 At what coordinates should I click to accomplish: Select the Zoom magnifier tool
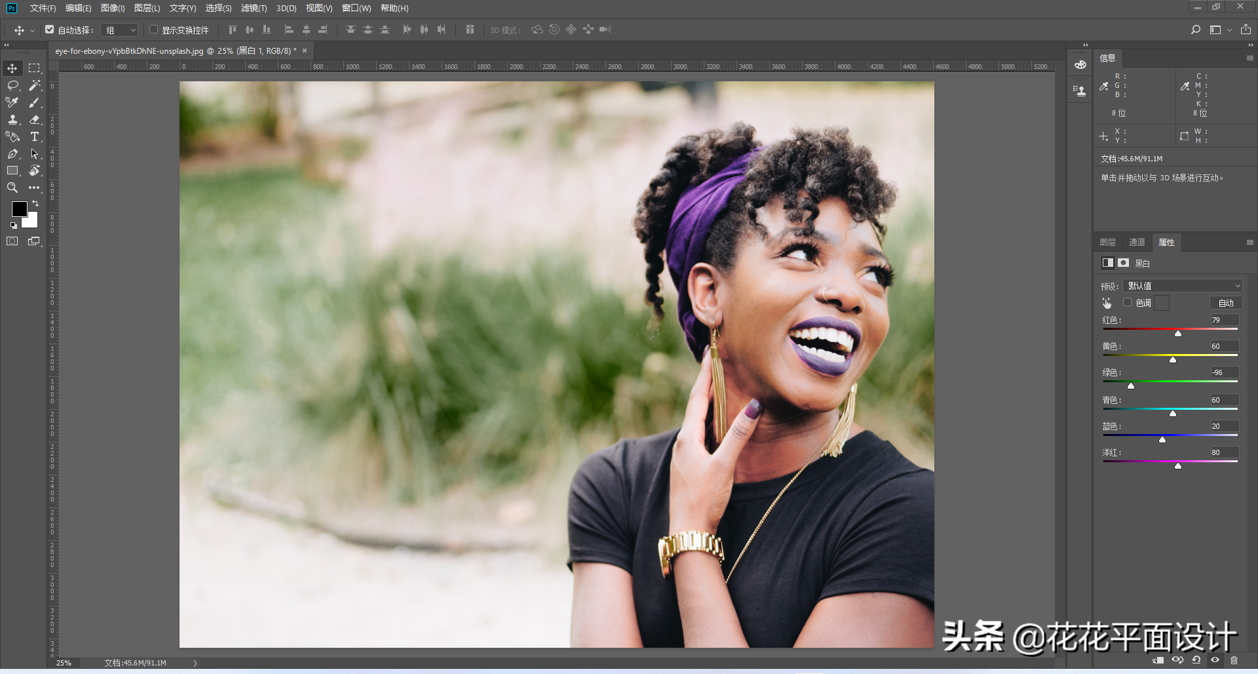12,188
